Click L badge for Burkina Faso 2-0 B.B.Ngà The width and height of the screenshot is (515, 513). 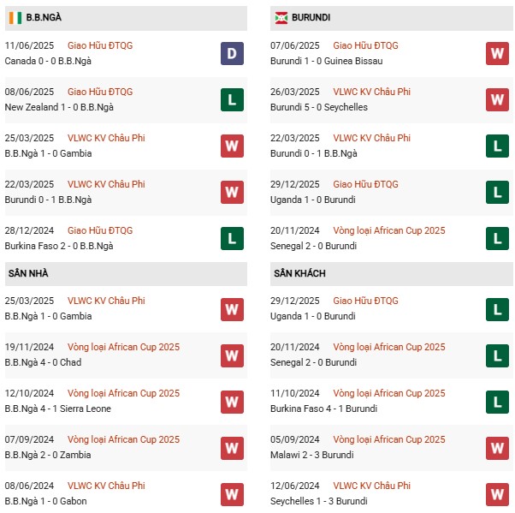coord(232,238)
